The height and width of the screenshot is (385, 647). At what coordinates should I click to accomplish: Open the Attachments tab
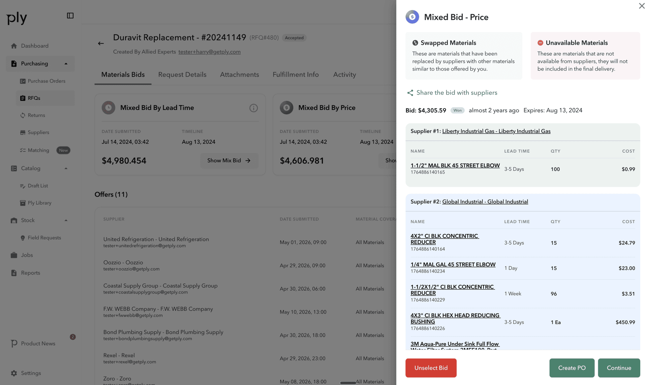click(x=239, y=75)
